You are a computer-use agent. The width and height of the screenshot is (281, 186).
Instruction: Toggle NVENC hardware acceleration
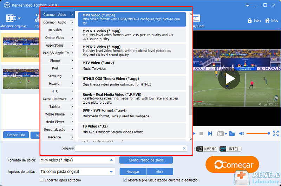tap(207, 149)
